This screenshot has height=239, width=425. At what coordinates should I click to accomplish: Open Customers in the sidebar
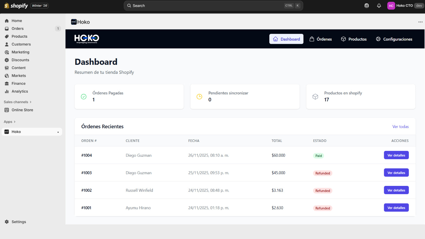click(32, 44)
